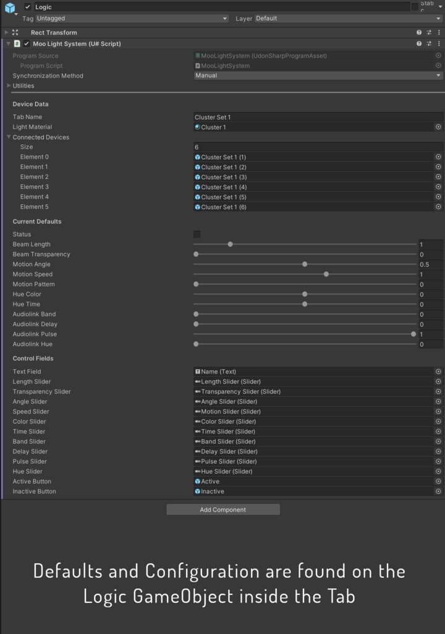Click the Add Component button
Image resolution: width=445 pixels, height=634 pixels.
pos(222,510)
